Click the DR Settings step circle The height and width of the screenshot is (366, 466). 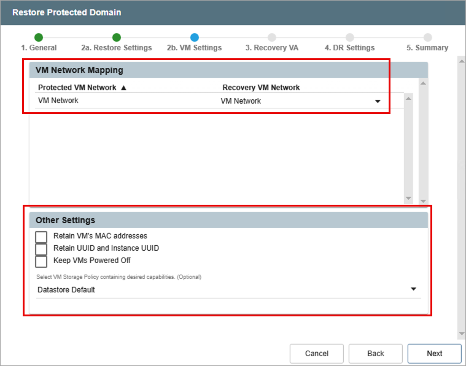[350, 37]
